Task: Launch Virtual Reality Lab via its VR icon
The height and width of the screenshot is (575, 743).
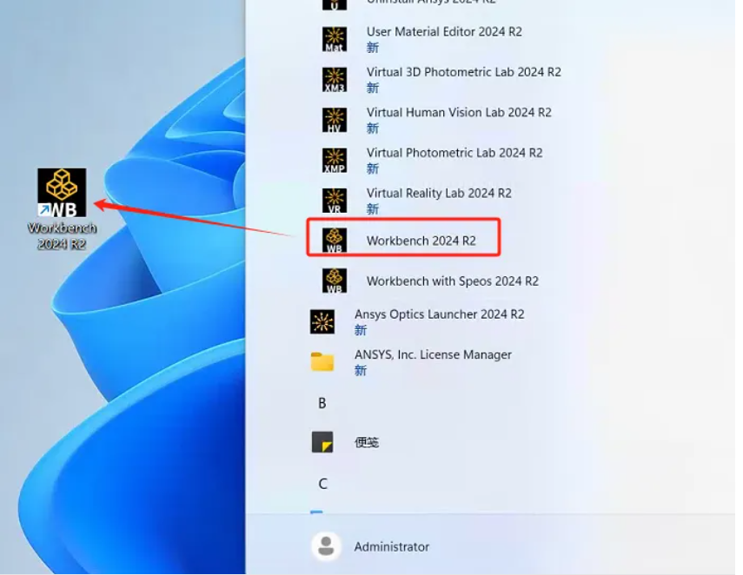Action: point(335,201)
